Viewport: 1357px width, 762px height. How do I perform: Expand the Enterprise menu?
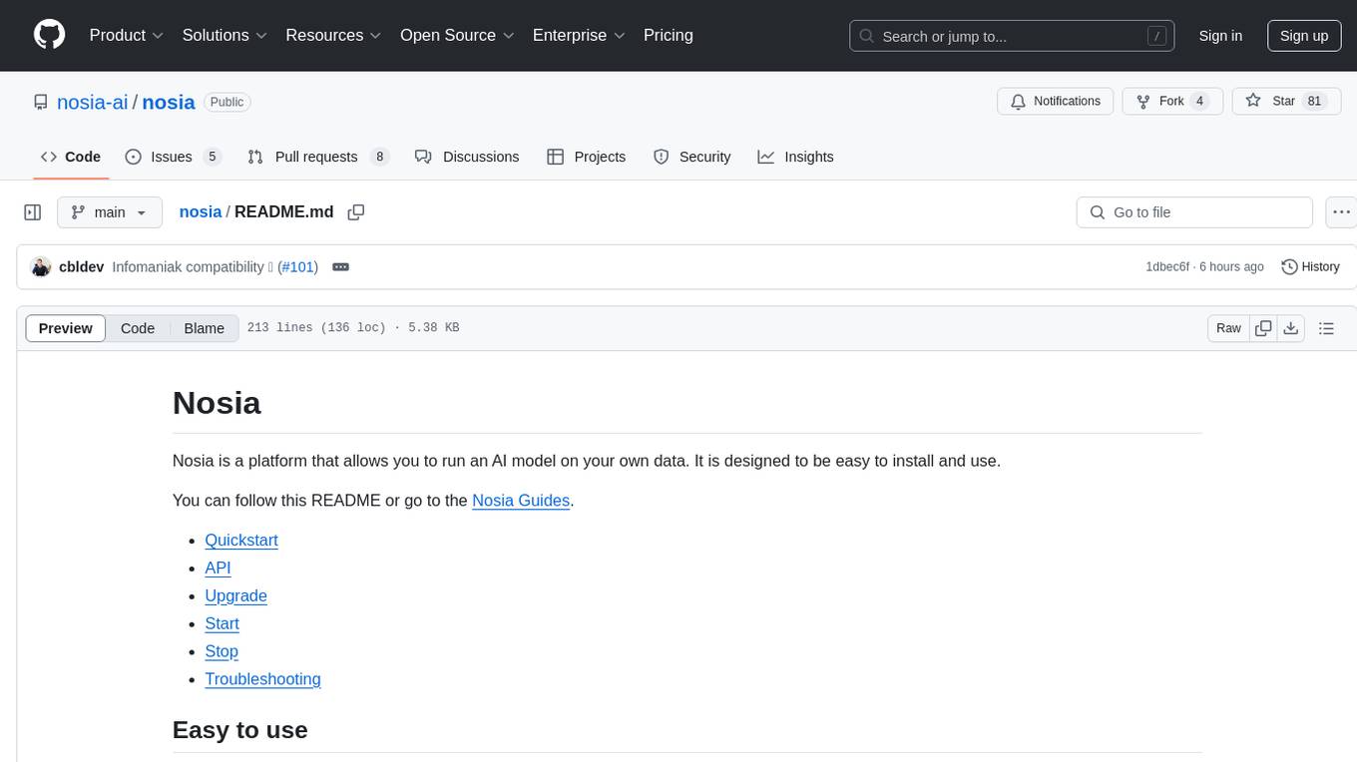(x=579, y=35)
